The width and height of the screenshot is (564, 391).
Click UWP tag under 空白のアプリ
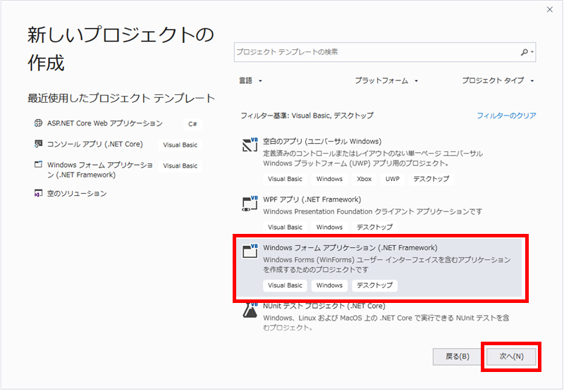(x=393, y=179)
